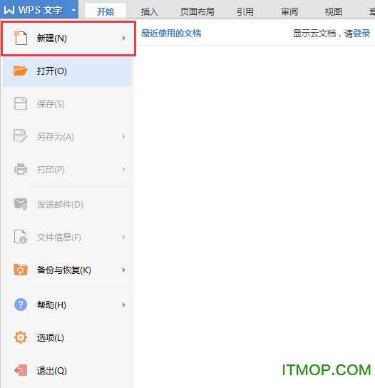Expand the submenu arrow of 另存为(A)
375x388 pixels.
point(124,137)
